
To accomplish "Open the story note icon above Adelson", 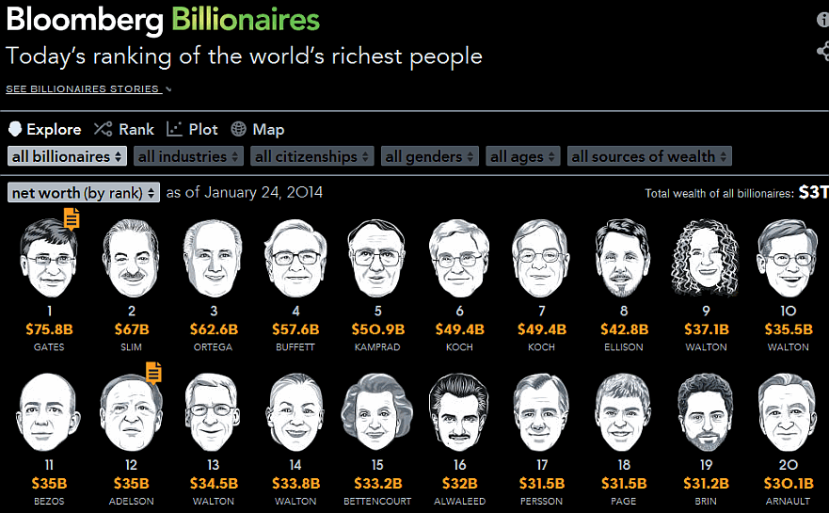I will (x=153, y=373).
